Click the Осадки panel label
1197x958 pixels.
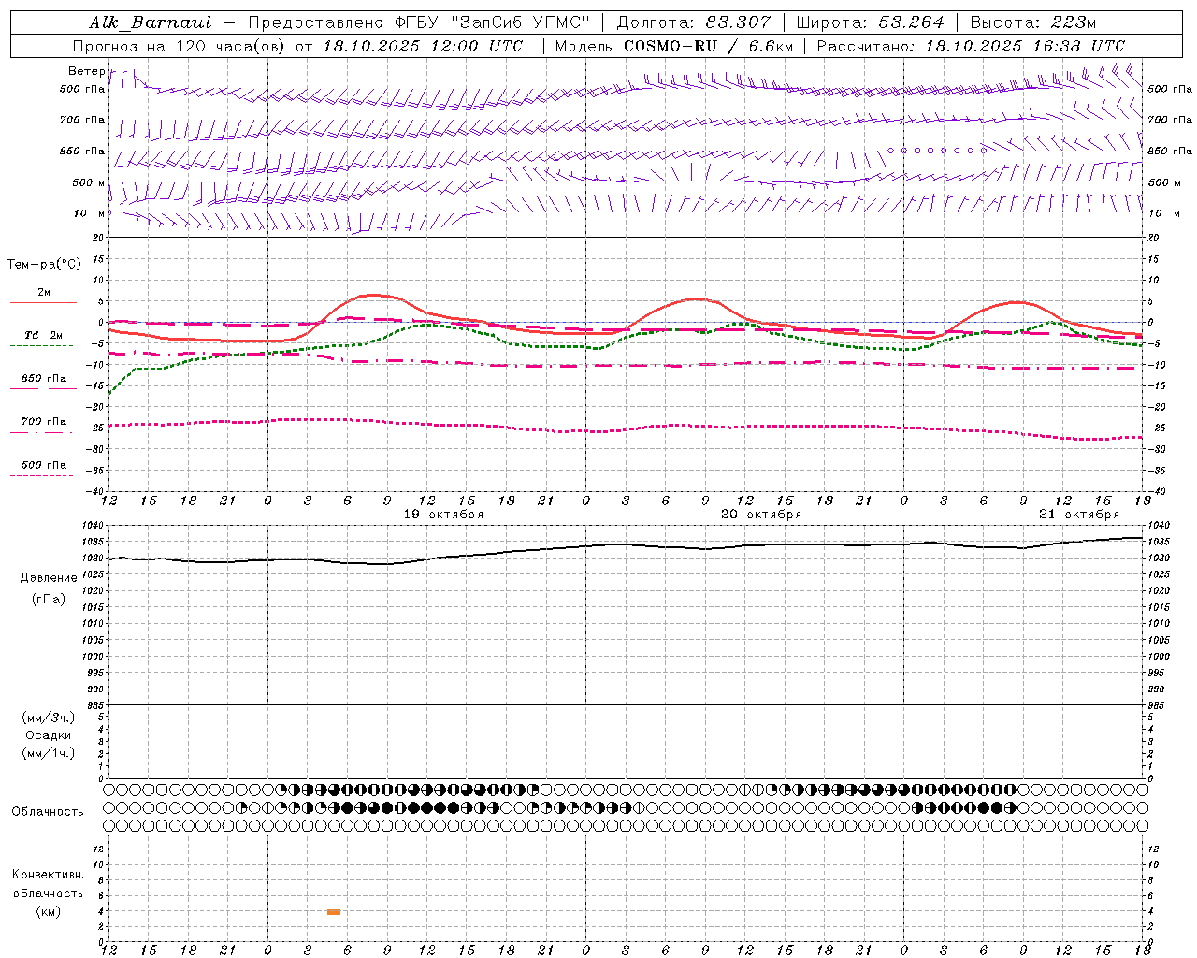click(x=49, y=735)
